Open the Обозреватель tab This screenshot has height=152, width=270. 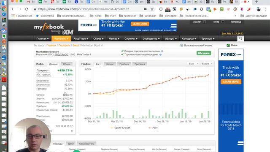coord(86,144)
